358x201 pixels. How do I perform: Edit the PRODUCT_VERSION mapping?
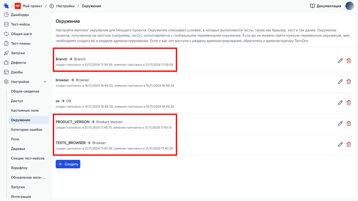tap(340, 123)
